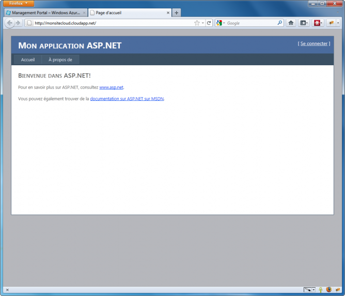This screenshot has height=296, width=345.
Task: Open the À propos de menu item
Action: (x=60, y=60)
